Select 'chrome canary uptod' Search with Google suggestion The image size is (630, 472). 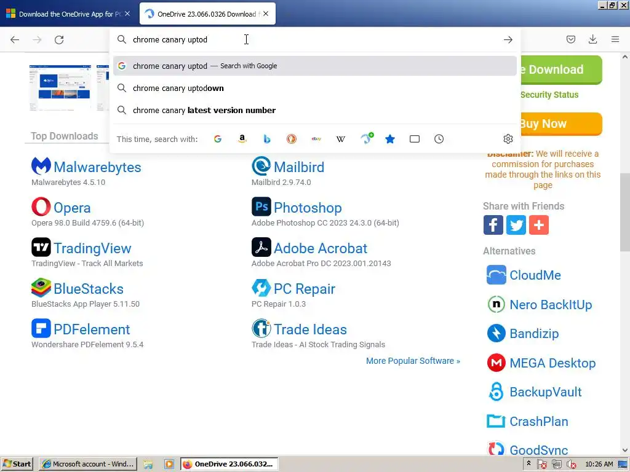click(314, 66)
